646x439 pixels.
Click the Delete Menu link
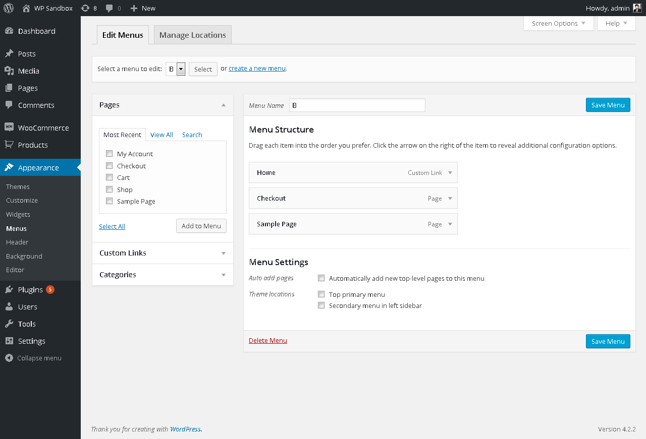coord(268,340)
